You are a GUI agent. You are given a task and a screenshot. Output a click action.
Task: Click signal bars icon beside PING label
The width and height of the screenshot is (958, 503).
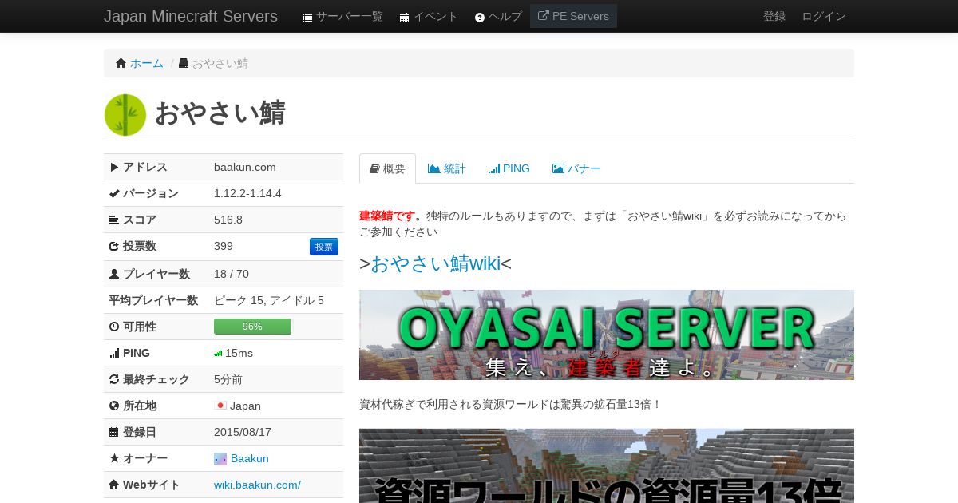point(114,353)
